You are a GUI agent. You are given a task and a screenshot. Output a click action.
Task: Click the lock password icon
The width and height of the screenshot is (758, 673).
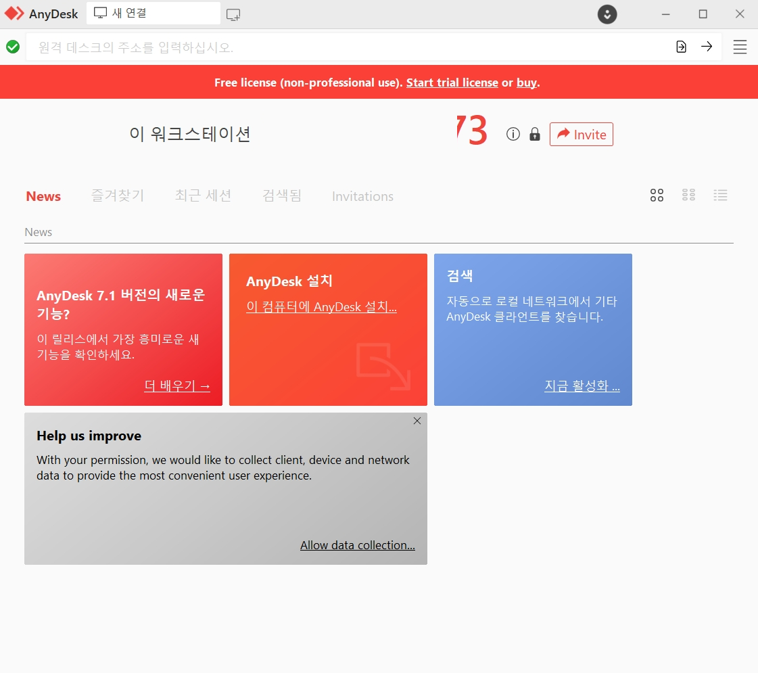pos(535,134)
